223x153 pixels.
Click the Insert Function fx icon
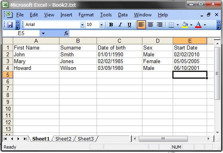pyautogui.click(x=66, y=34)
